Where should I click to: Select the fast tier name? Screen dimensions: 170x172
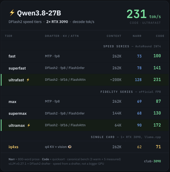(x=12, y=56)
